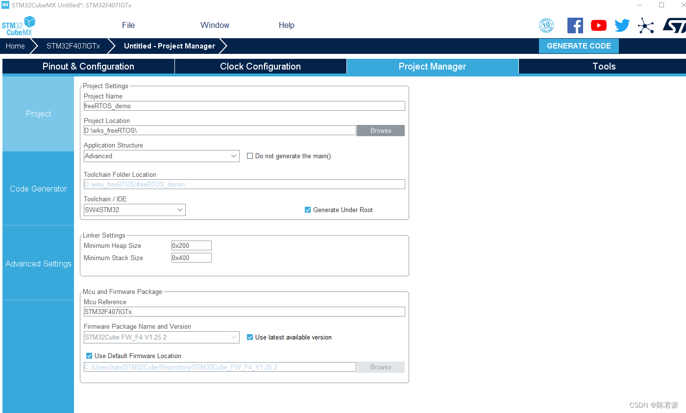Click the MX app icon in title bar
This screenshot has width=686, height=413.
pos(5,5)
